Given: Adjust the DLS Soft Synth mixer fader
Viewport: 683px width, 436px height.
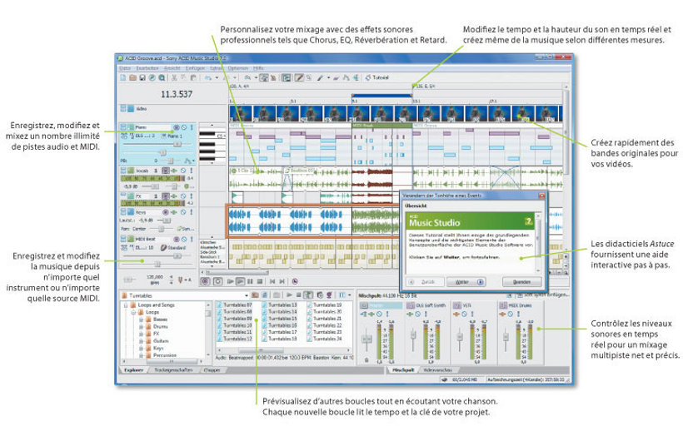Looking at the screenshot, I should coord(413,335).
